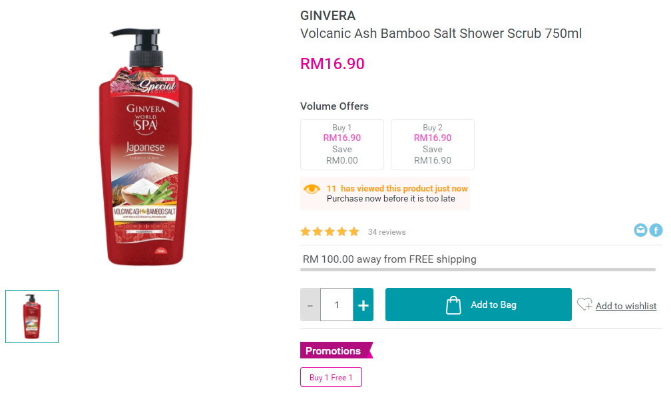The height and width of the screenshot is (393, 671).
Task: Click the shopping bag icon
Action: 453,305
